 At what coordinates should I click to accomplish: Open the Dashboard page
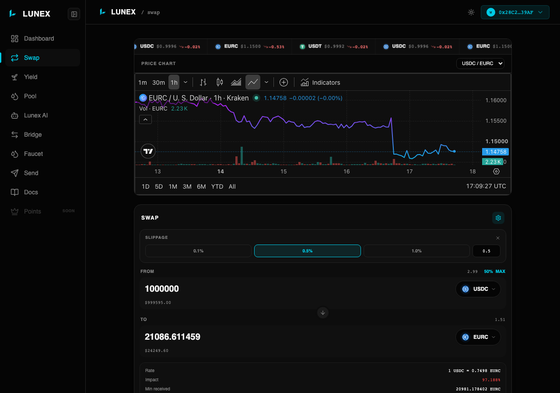point(43,38)
